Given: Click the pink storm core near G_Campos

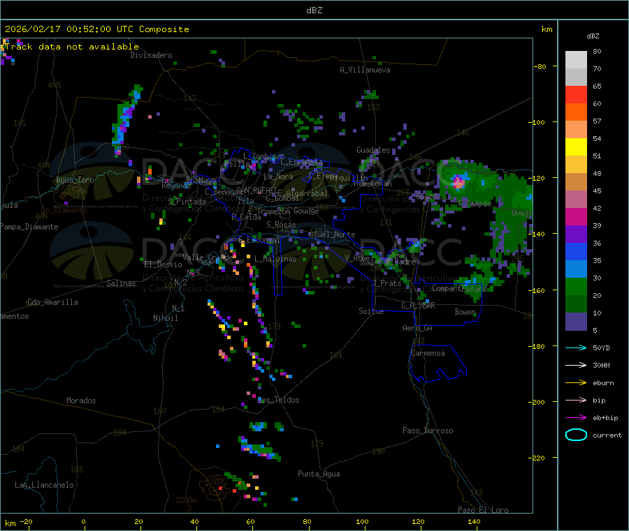Looking at the screenshot, I should pos(458,182).
